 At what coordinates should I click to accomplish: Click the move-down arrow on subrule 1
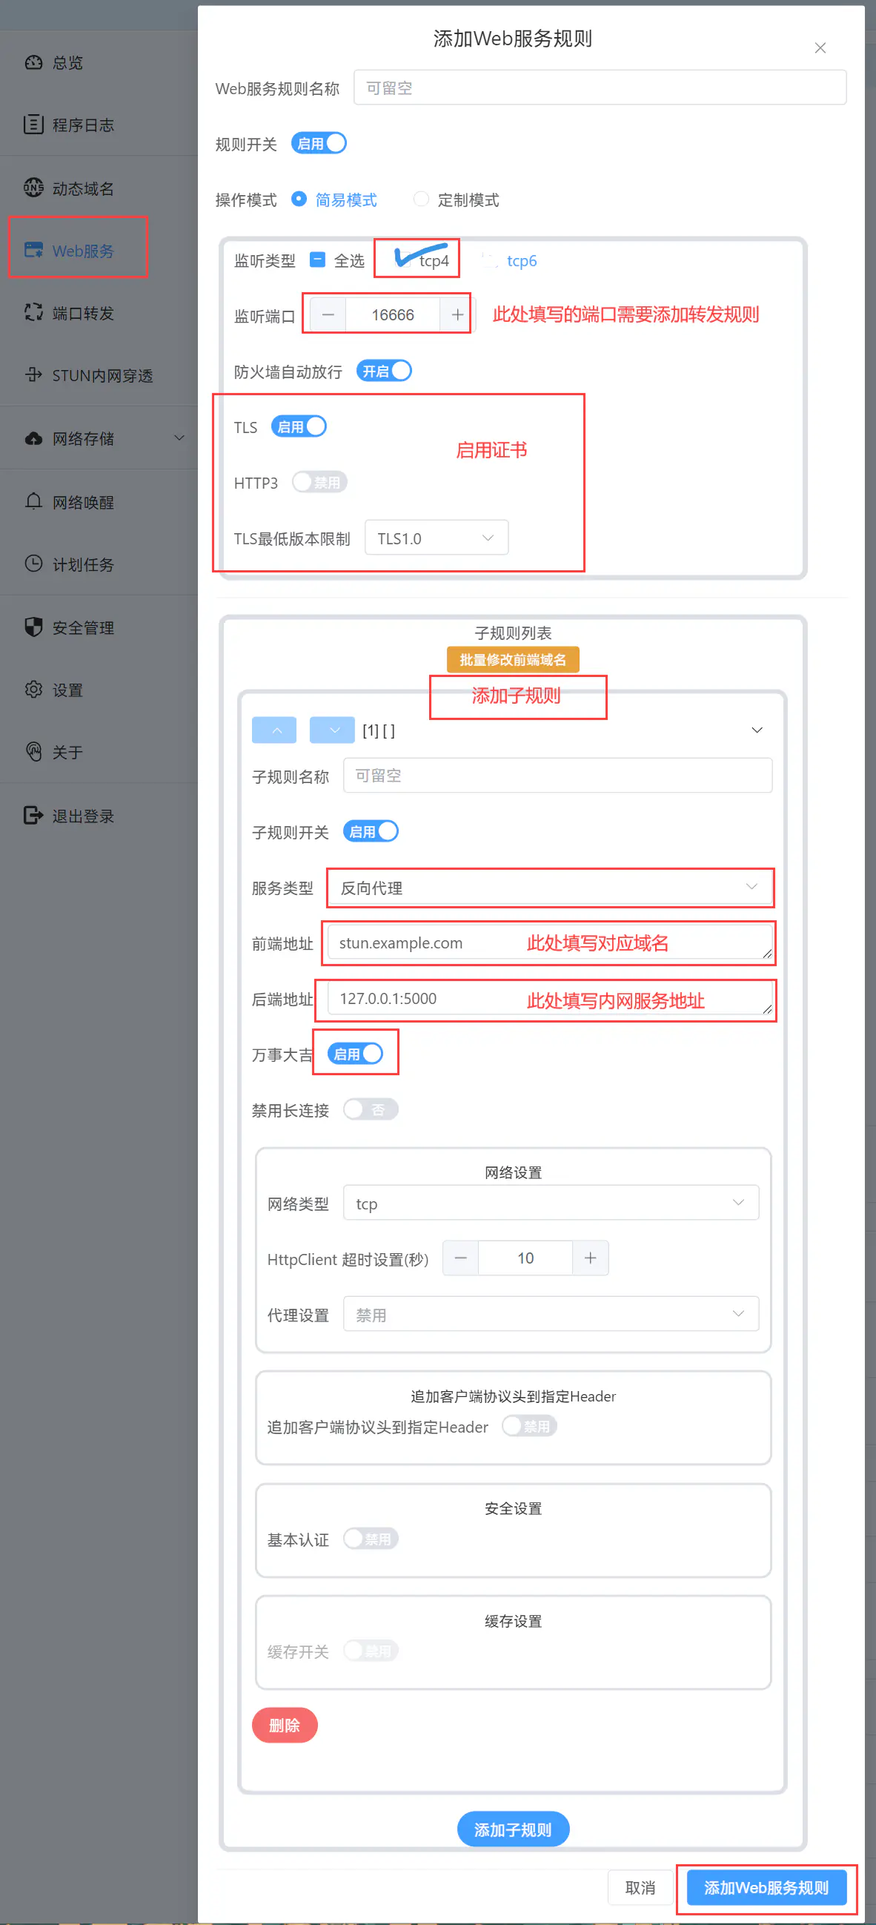[331, 730]
